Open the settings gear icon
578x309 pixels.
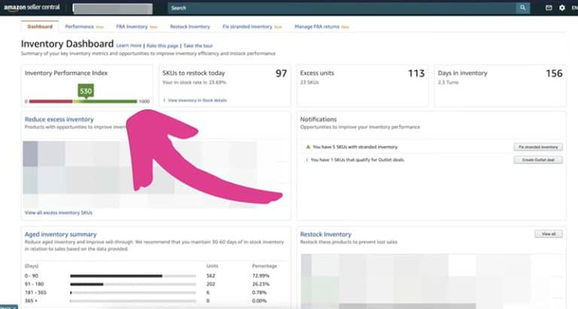561,8
